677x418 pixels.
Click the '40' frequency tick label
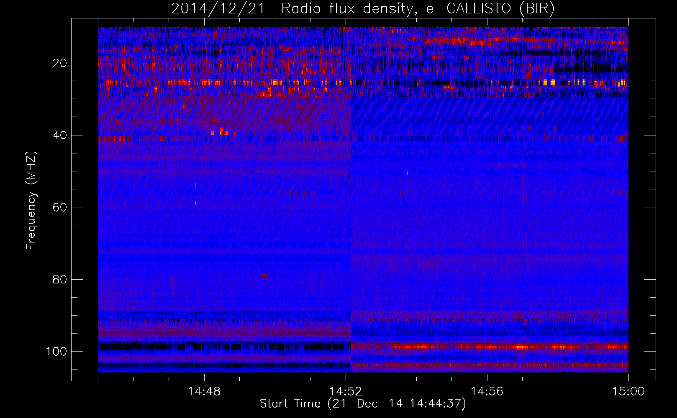pyautogui.click(x=60, y=135)
